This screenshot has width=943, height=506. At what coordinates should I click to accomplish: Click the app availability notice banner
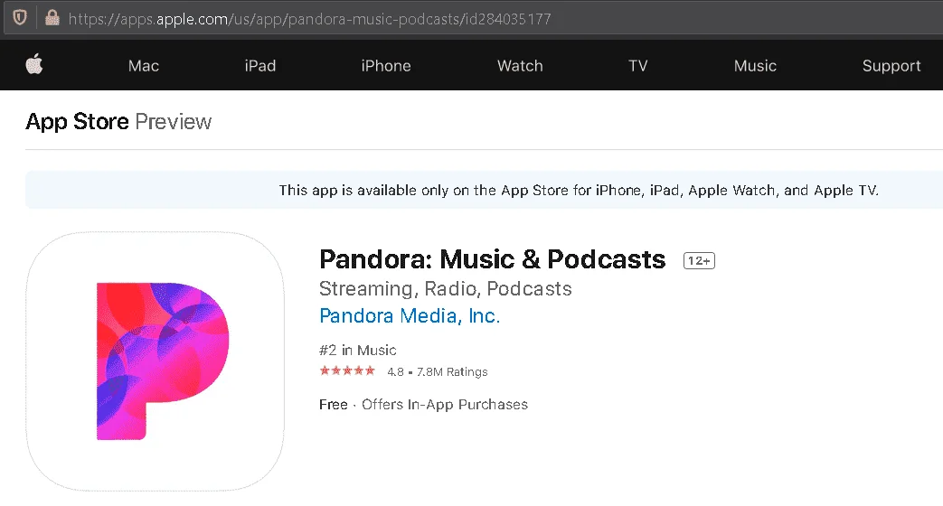(x=484, y=190)
